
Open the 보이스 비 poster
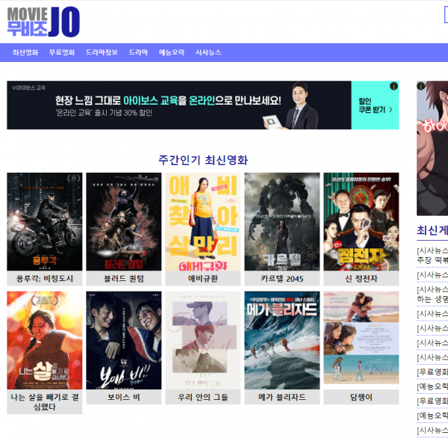pos(124,340)
